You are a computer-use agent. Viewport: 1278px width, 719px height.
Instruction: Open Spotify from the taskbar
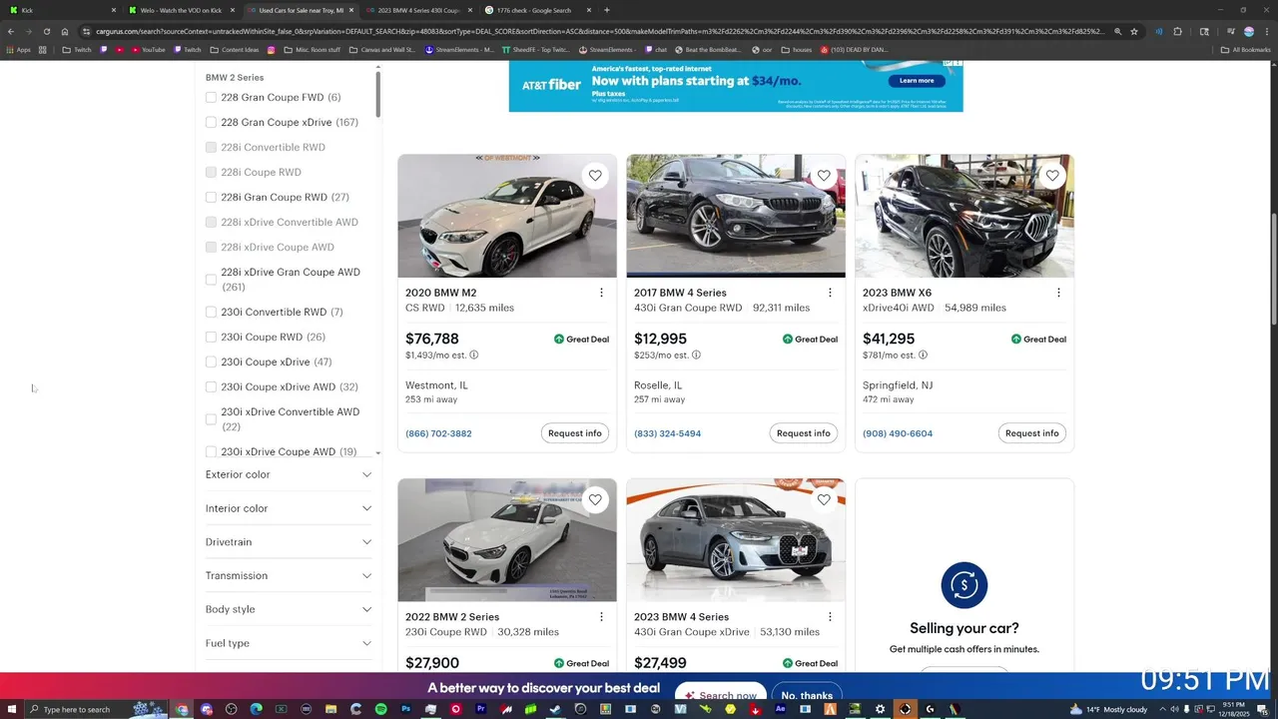click(381, 709)
